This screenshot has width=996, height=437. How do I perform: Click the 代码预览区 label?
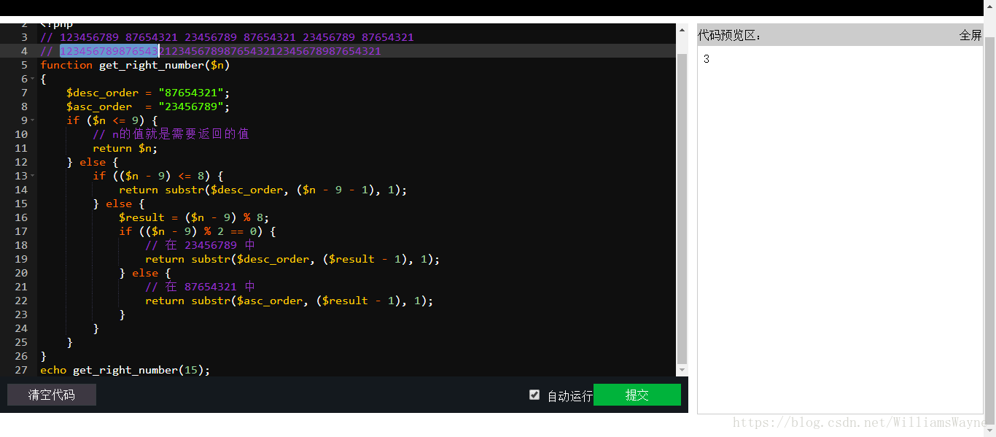click(x=729, y=35)
